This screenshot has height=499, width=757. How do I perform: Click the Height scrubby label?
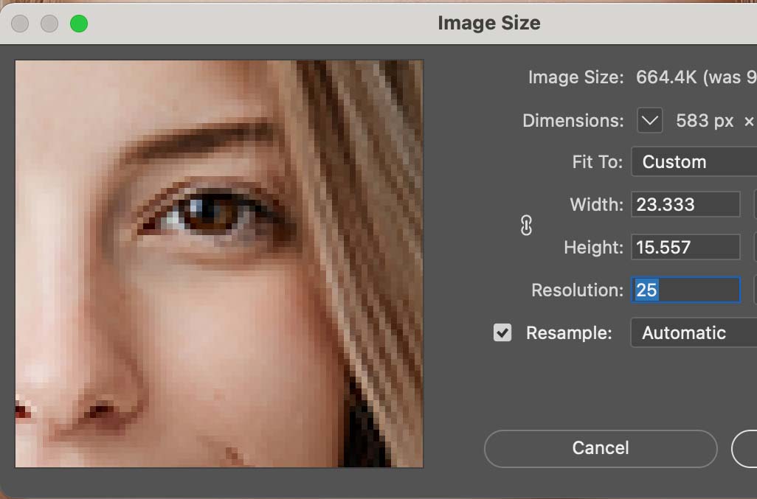(x=593, y=248)
